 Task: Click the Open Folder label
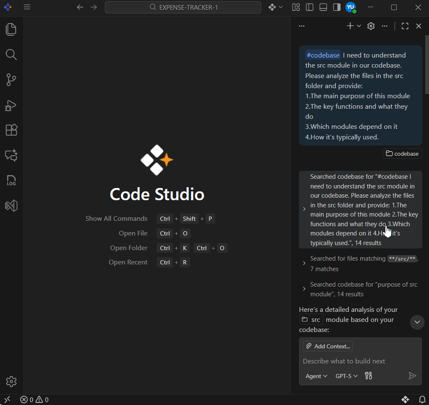click(129, 248)
